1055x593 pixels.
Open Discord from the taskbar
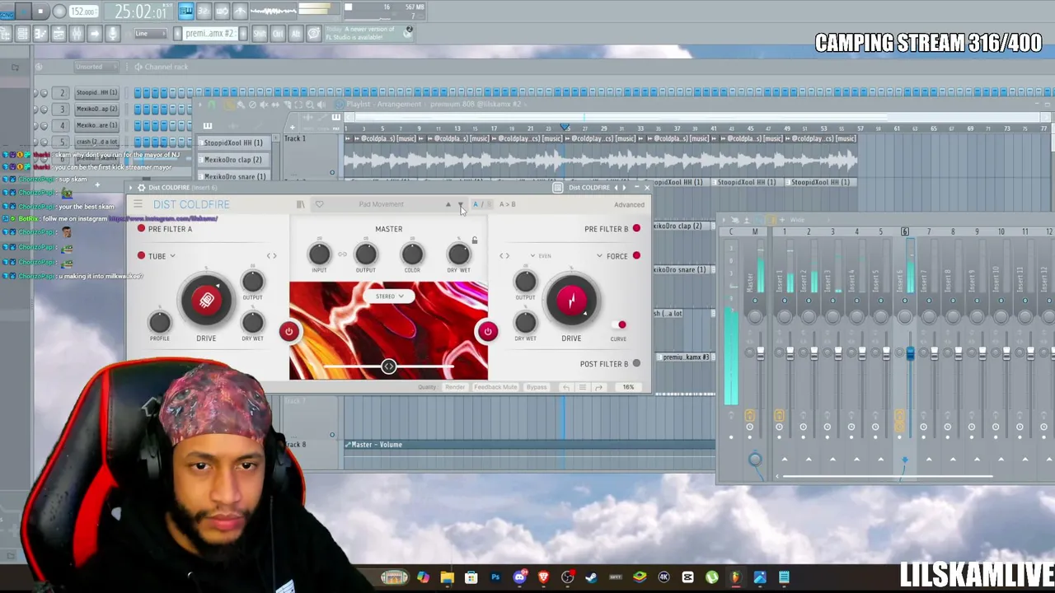[519, 577]
